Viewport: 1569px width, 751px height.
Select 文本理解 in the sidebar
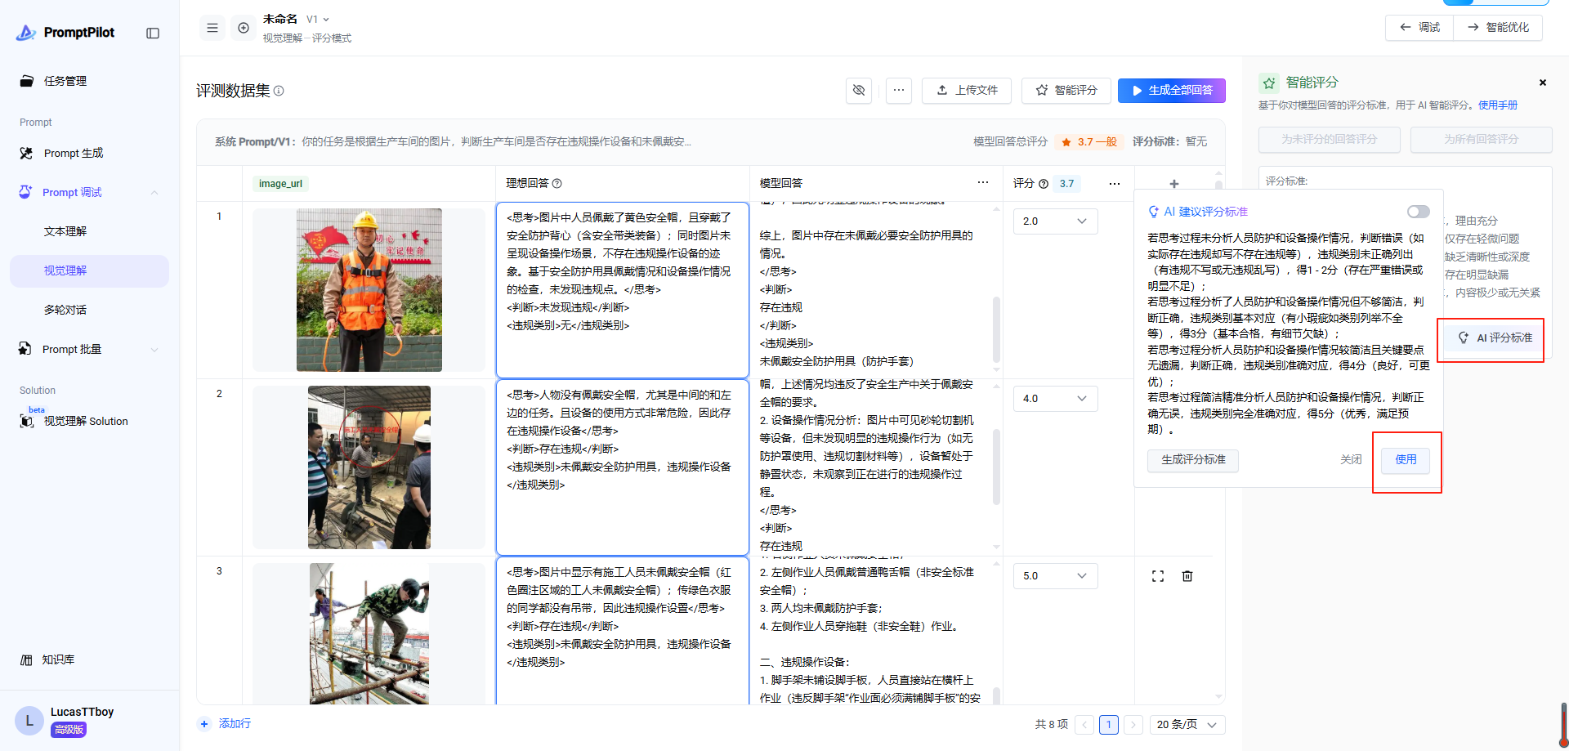click(x=65, y=231)
